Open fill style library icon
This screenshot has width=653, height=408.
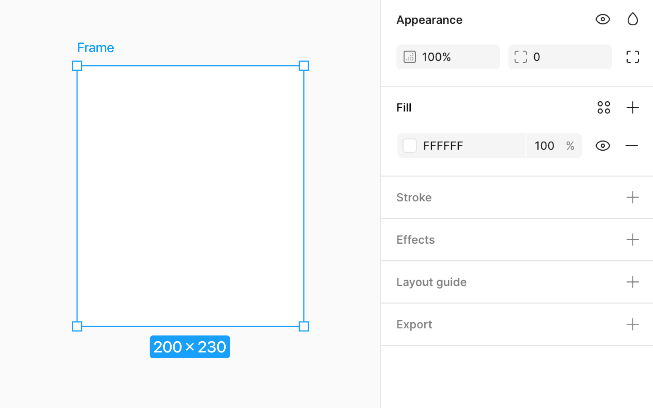click(603, 108)
